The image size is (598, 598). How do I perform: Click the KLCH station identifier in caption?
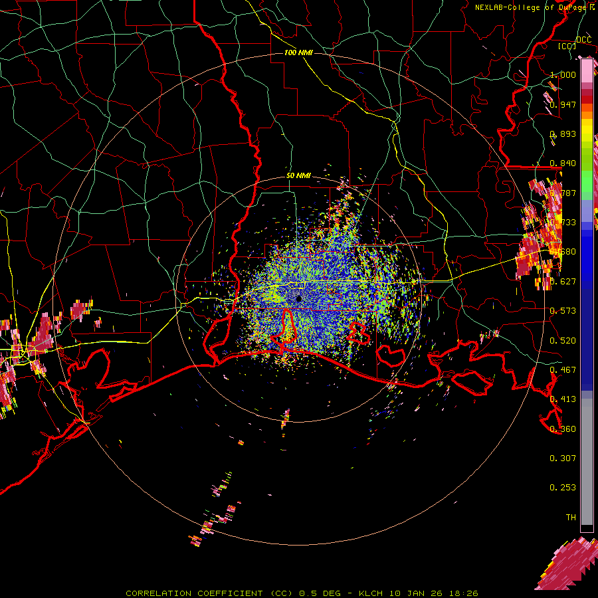pos(371,593)
